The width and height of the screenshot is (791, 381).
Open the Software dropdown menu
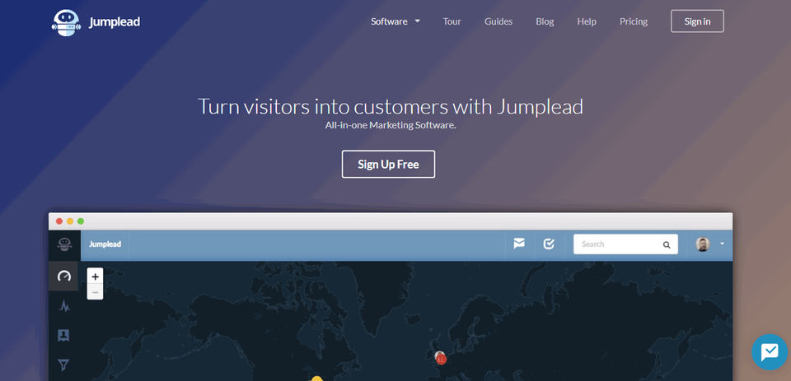[x=395, y=21]
